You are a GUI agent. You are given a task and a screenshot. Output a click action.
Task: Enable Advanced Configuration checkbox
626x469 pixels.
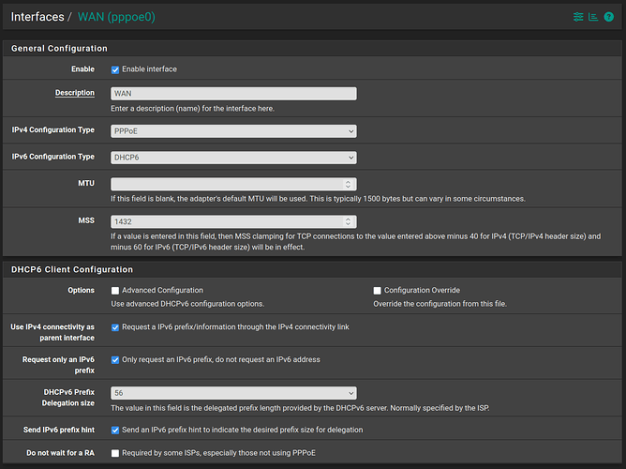(115, 291)
